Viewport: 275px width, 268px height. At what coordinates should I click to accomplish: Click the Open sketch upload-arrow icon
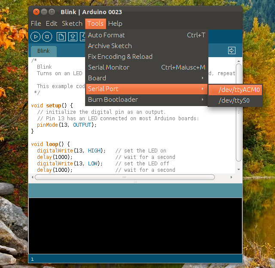(73, 37)
